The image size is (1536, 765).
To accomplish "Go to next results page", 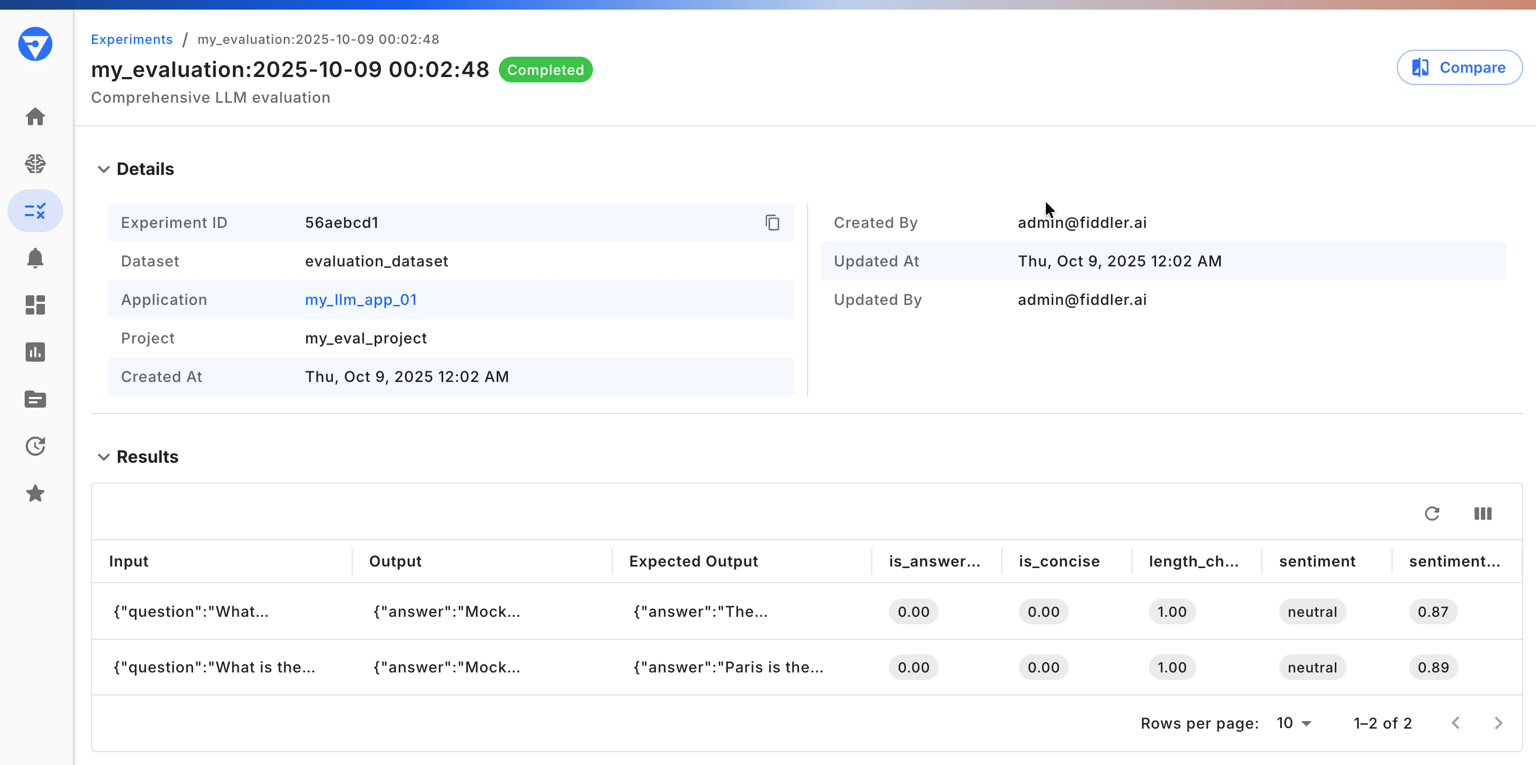I will click(x=1499, y=723).
